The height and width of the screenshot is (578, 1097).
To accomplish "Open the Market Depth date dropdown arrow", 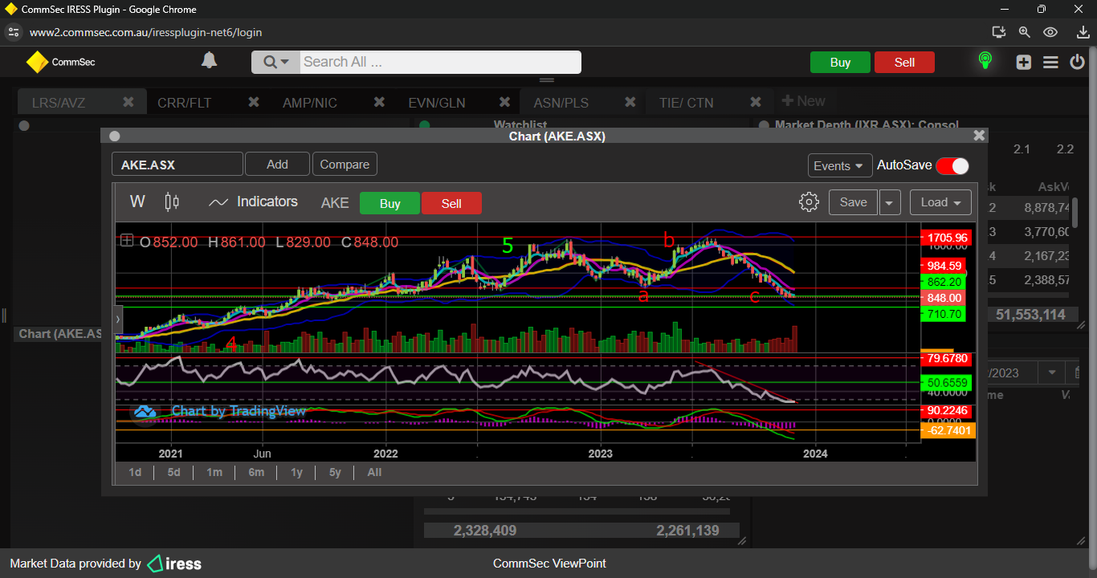I will coord(1050,372).
